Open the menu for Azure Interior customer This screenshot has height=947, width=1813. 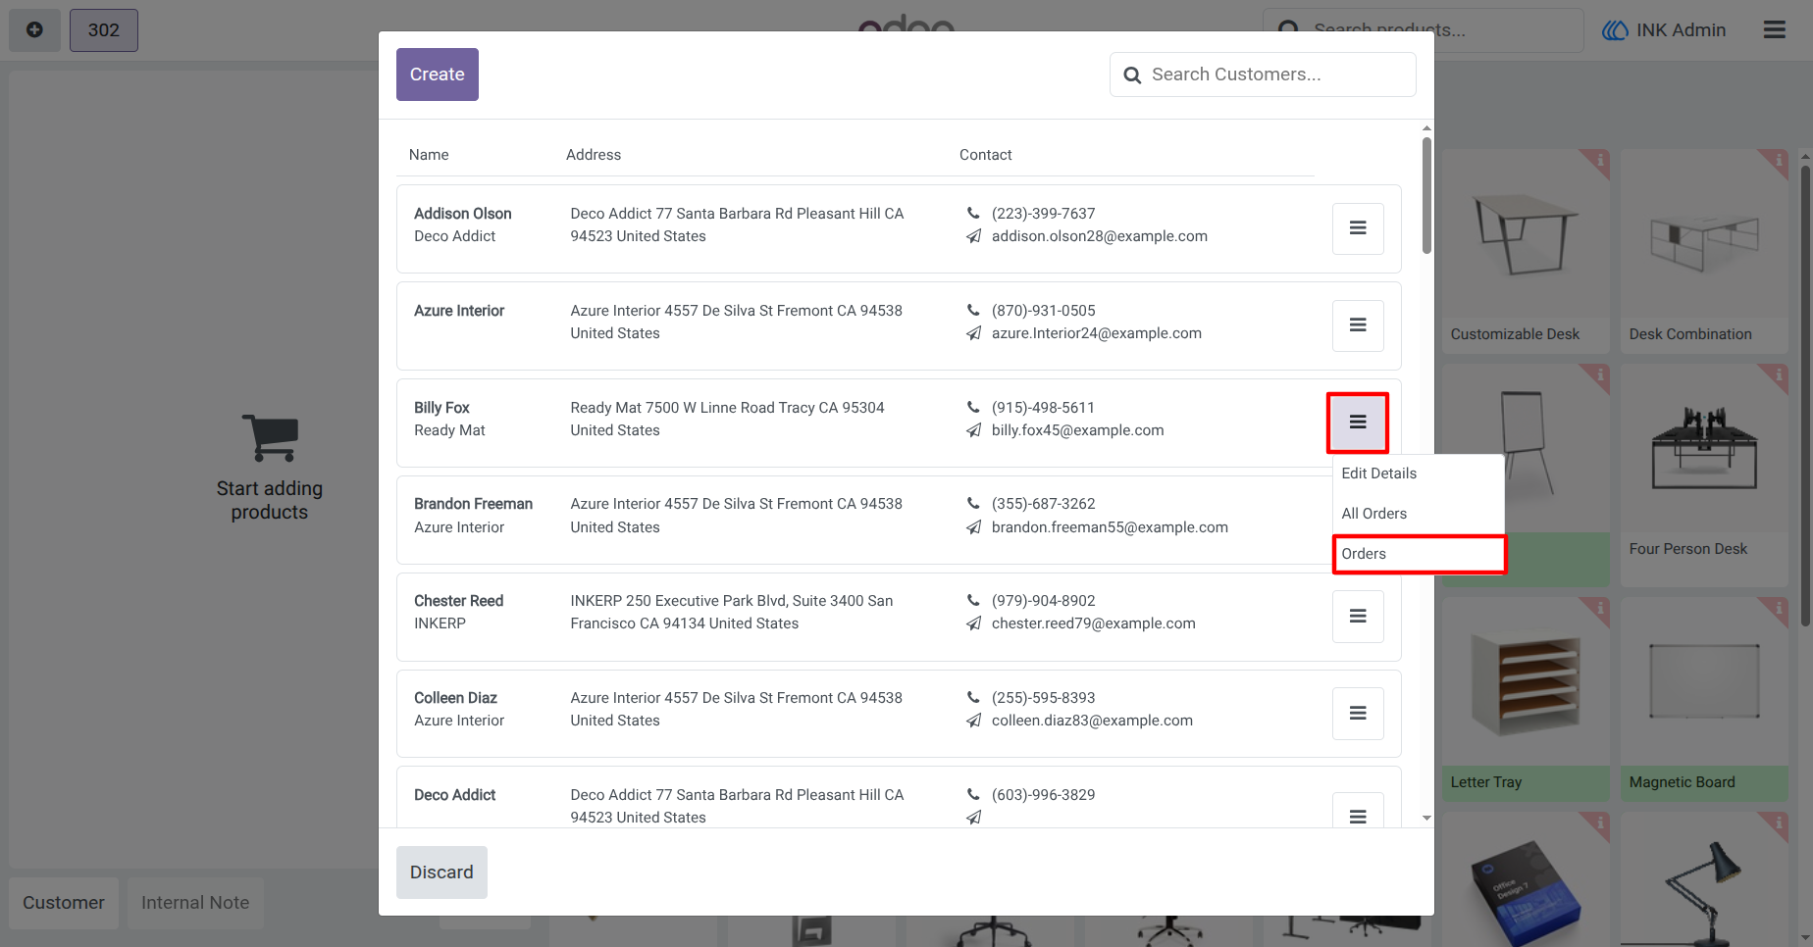coord(1358,325)
